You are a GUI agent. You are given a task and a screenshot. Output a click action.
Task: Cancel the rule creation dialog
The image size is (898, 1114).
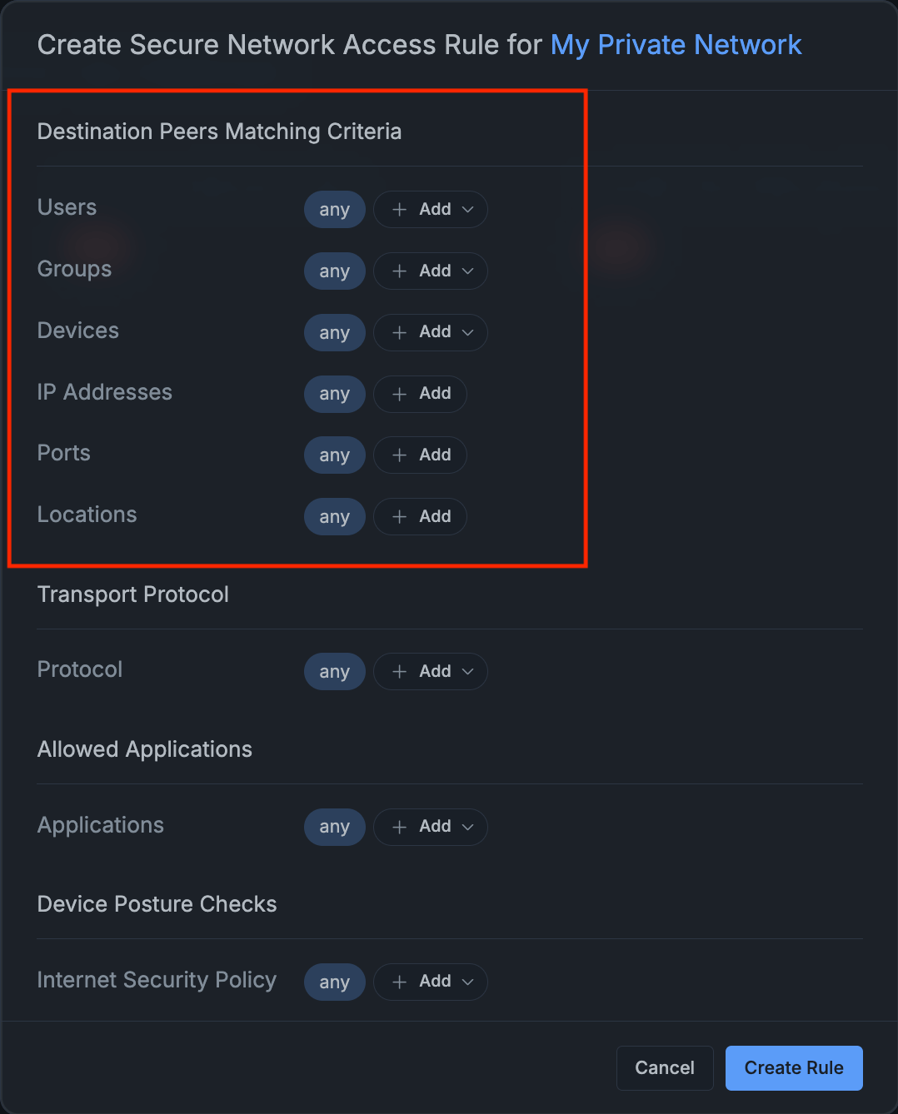[664, 1068]
